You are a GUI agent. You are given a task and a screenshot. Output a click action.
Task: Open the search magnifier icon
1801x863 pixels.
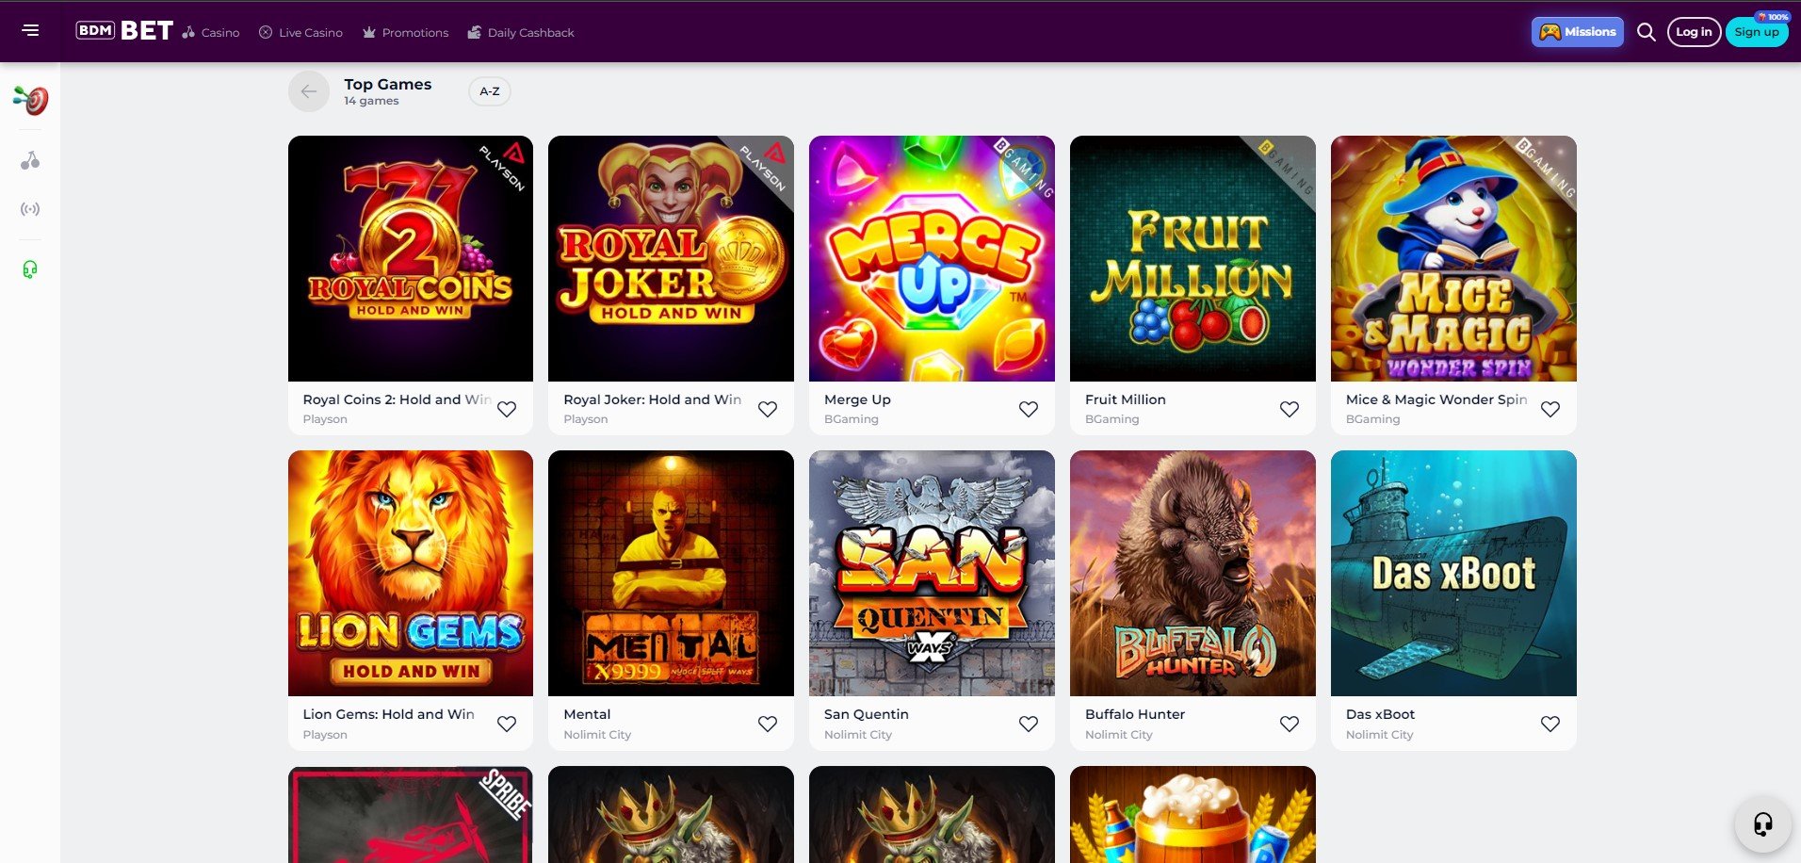point(1646,32)
